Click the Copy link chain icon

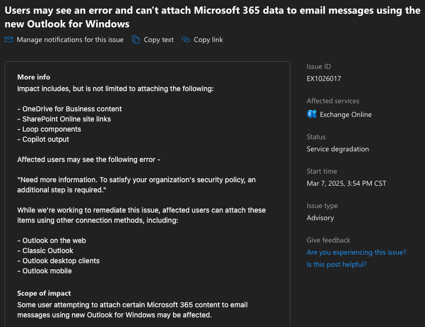point(186,39)
